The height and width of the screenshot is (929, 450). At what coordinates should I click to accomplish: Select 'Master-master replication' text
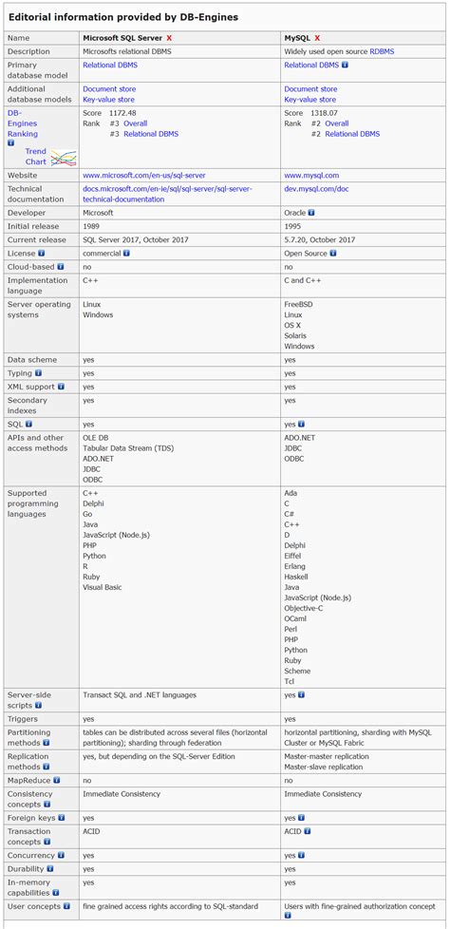[x=327, y=756]
